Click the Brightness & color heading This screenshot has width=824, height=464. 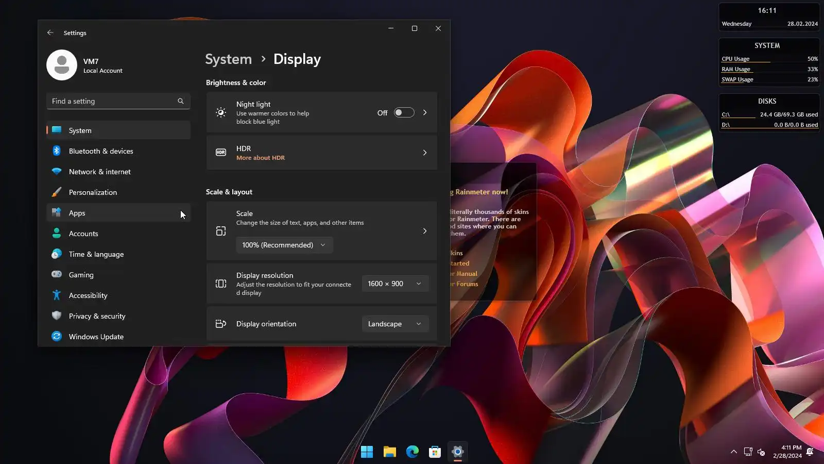pos(236,82)
